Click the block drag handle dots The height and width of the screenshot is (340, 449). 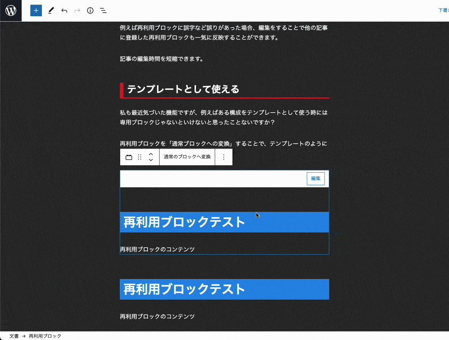[x=140, y=157]
